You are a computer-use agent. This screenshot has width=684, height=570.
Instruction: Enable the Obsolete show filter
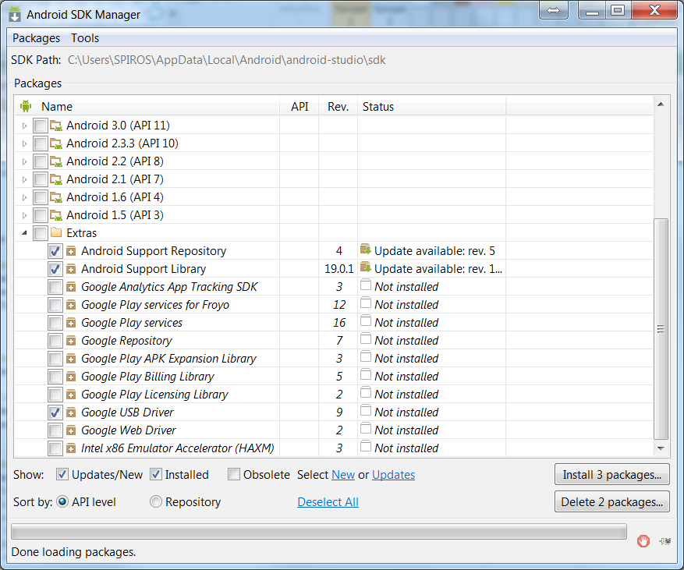(234, 475)
